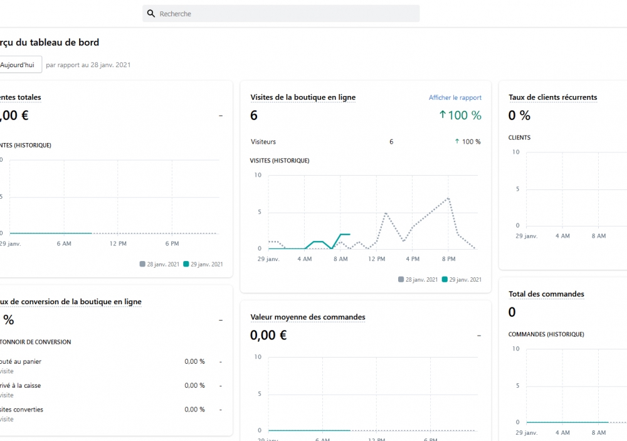Click the panier row in the conversion funnel
The height and width of the screenshot is (441, 627).
point(22,362)
